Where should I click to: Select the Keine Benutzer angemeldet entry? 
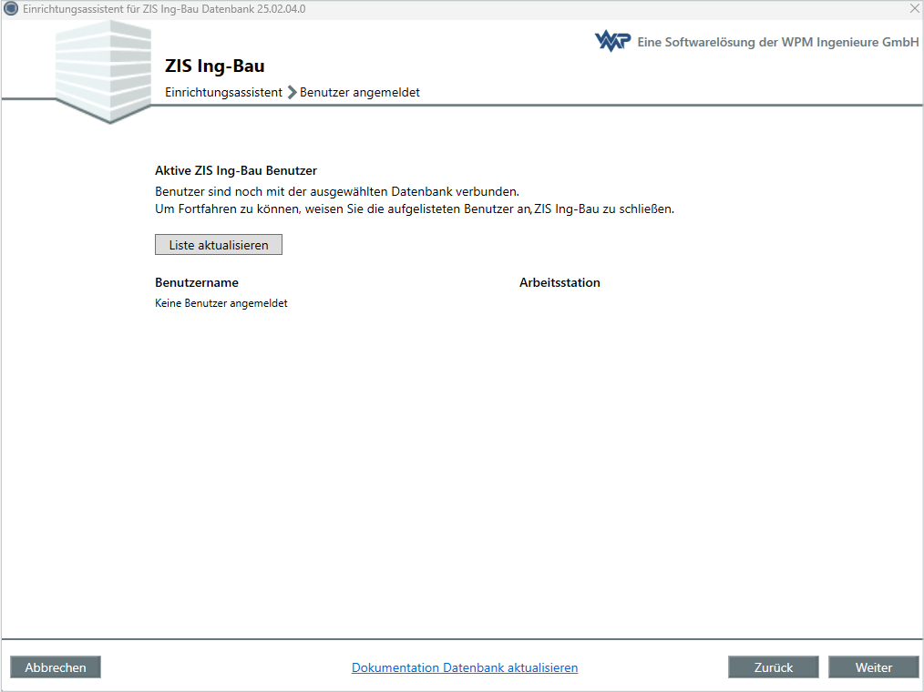[x=221, y=303]
